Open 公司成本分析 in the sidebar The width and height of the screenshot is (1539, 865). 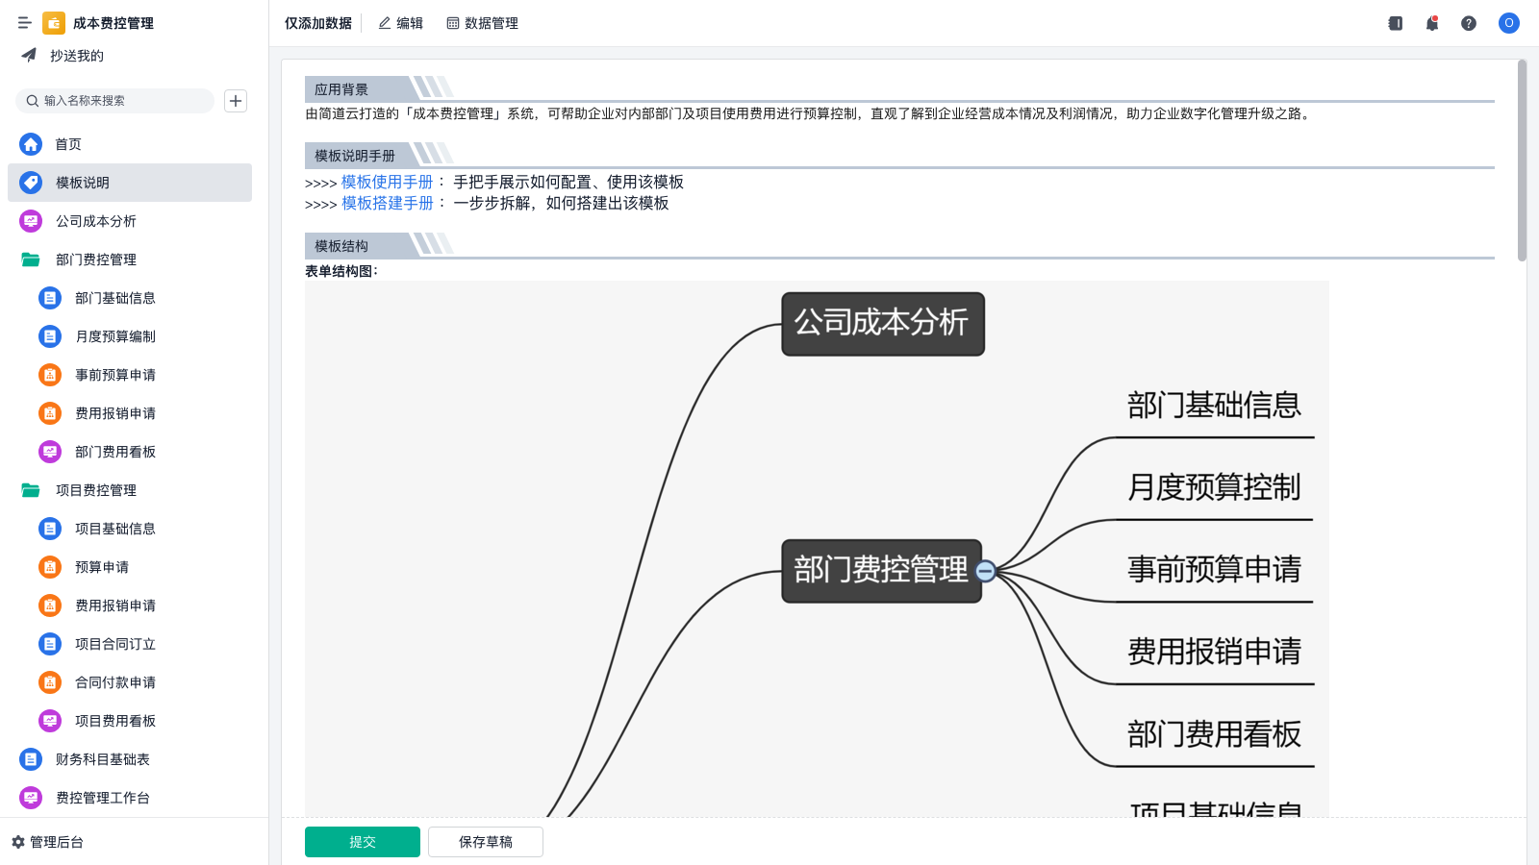[130, 221]
